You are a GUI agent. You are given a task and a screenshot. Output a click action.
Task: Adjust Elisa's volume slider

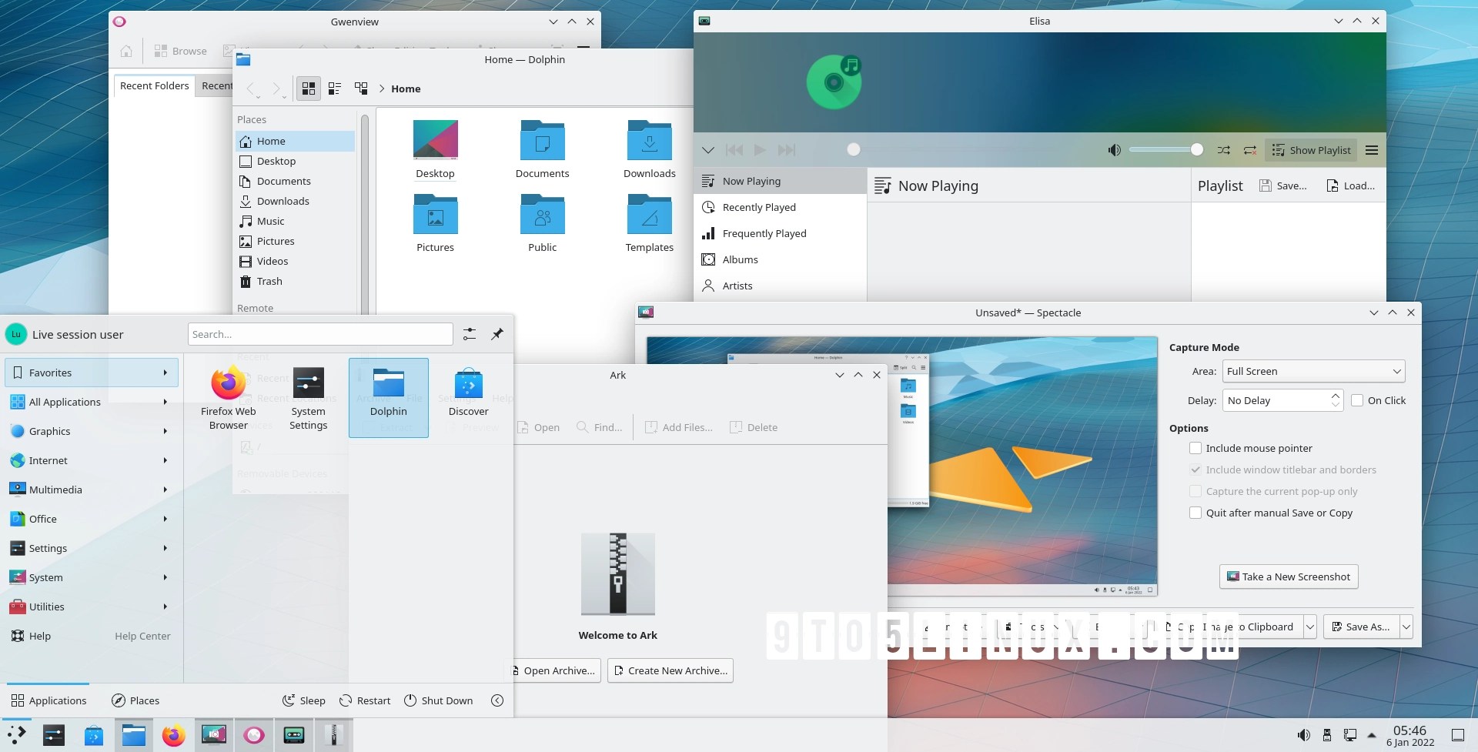click(1166, 150)
